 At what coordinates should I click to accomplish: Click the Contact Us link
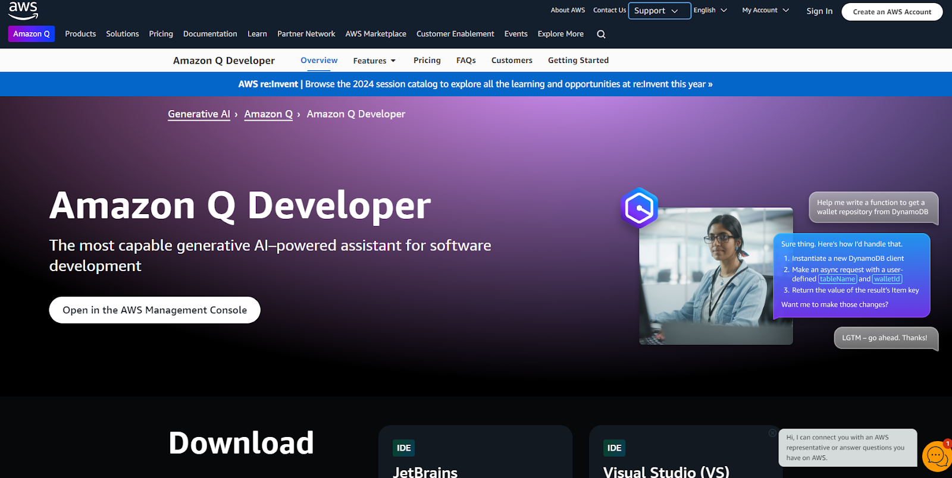pyautogui.click(x=609, y=10)
